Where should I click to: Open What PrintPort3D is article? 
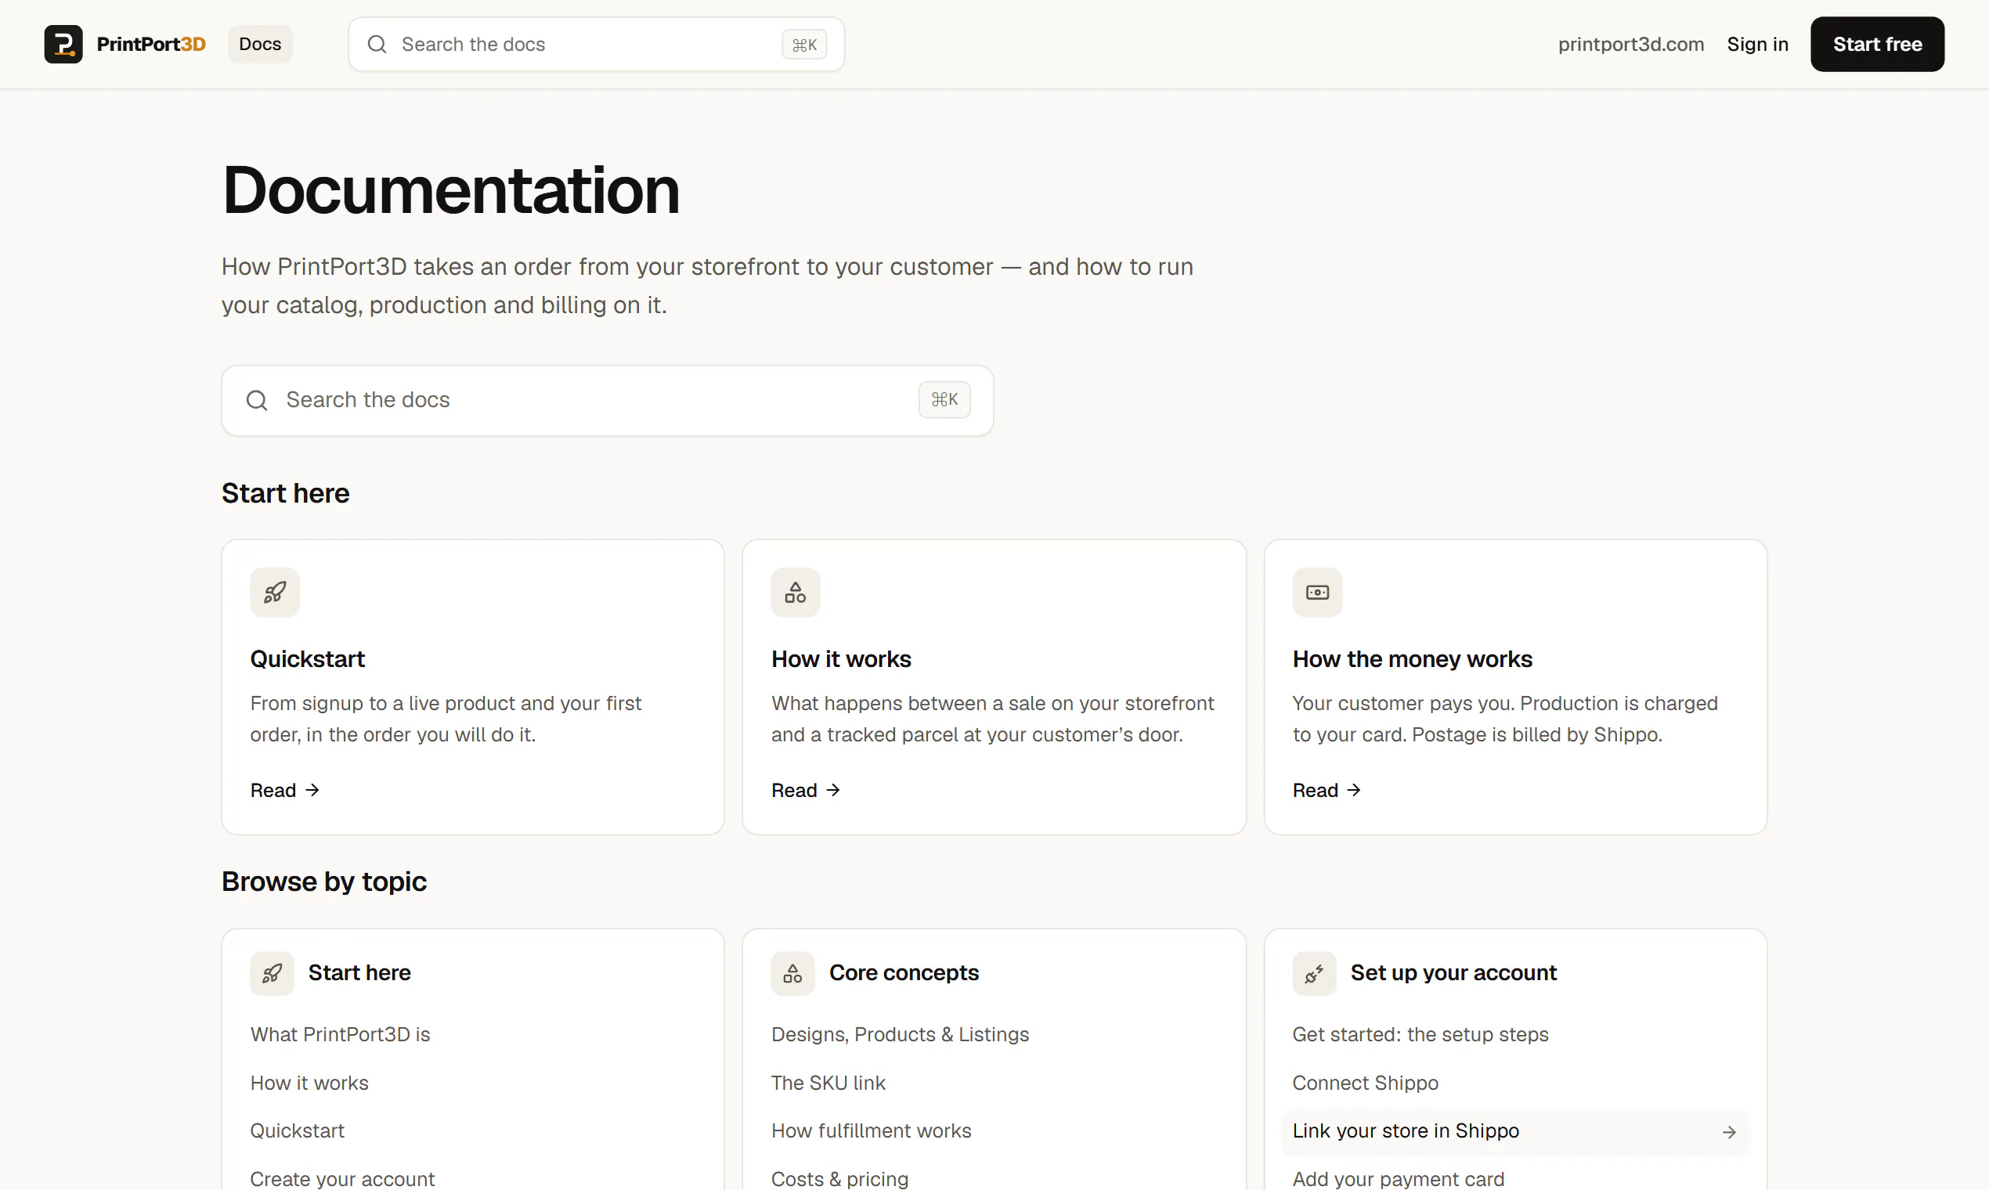click(x=340, y=1034)
